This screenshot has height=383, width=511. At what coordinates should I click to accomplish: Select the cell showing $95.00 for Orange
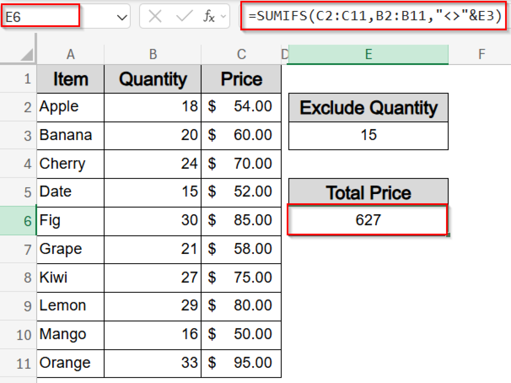[x=241, y=363]
